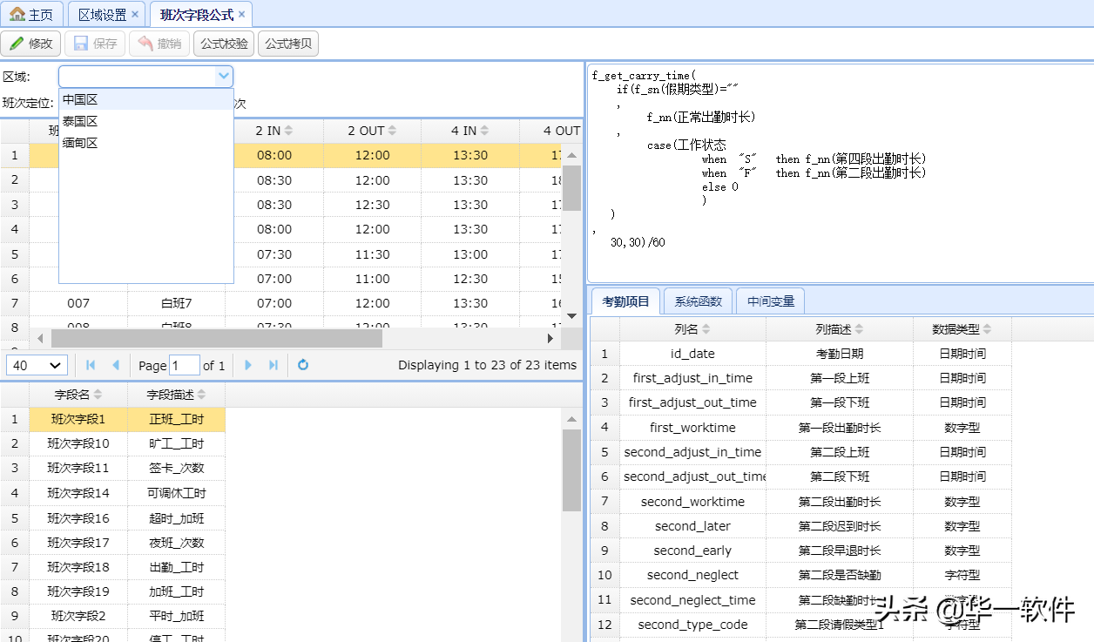
Task: Click the 公式拷贝 button
Action: click(x=288, y=44)
